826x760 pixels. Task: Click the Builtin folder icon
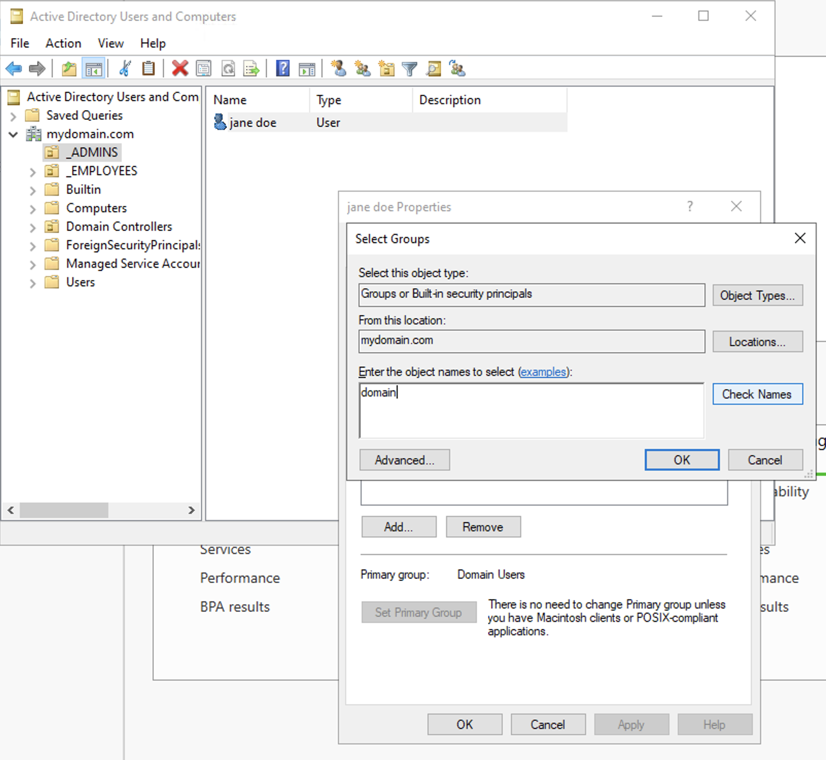coord(51,189)
